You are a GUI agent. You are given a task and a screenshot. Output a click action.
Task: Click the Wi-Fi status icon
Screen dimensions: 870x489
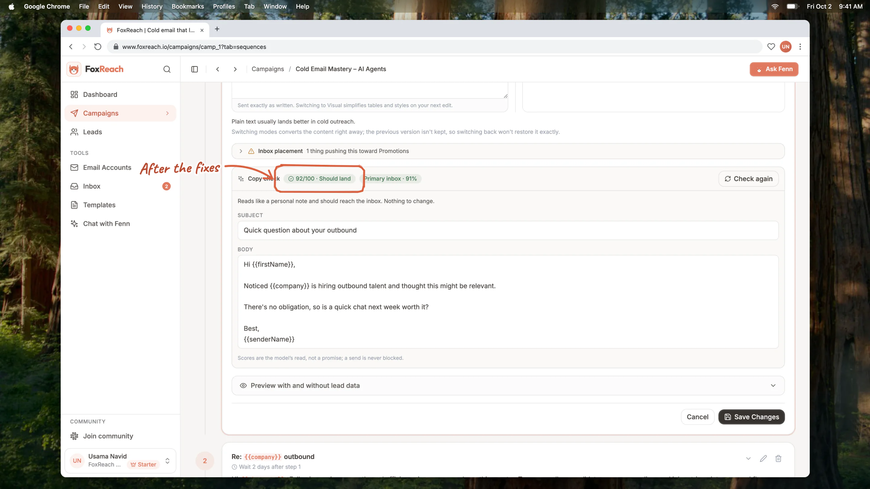[775, 6]
